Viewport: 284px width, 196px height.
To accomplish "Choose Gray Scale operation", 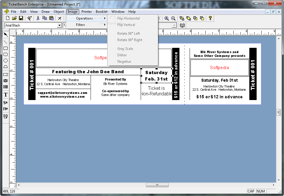I will point(133,49).
